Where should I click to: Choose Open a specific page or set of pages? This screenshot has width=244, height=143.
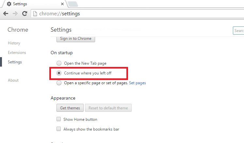(59, 83)
